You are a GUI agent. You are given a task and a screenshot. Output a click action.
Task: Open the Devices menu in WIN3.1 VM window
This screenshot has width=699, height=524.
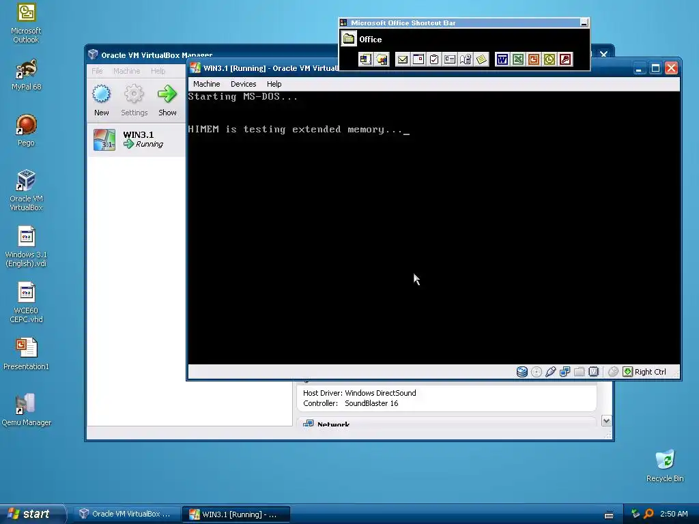pos(244,84)
